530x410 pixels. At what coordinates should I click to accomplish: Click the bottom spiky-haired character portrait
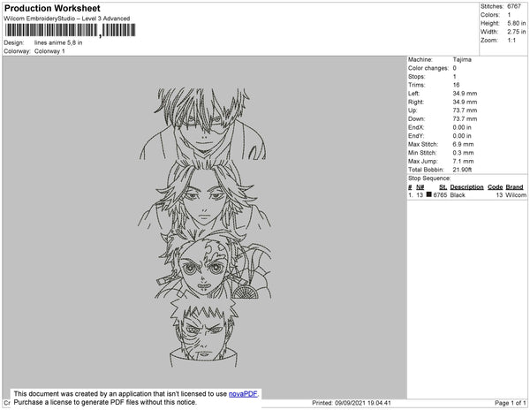[203, 333]
